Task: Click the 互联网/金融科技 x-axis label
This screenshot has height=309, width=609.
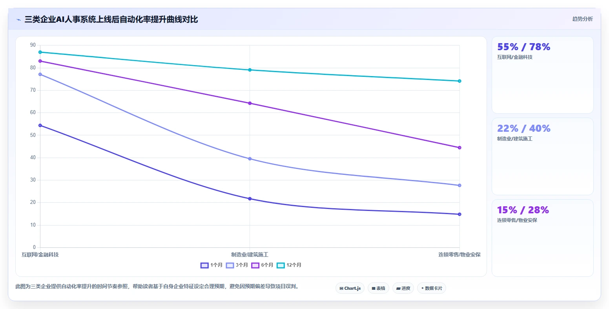Action: pyautogui.click(x=40, y=255)
